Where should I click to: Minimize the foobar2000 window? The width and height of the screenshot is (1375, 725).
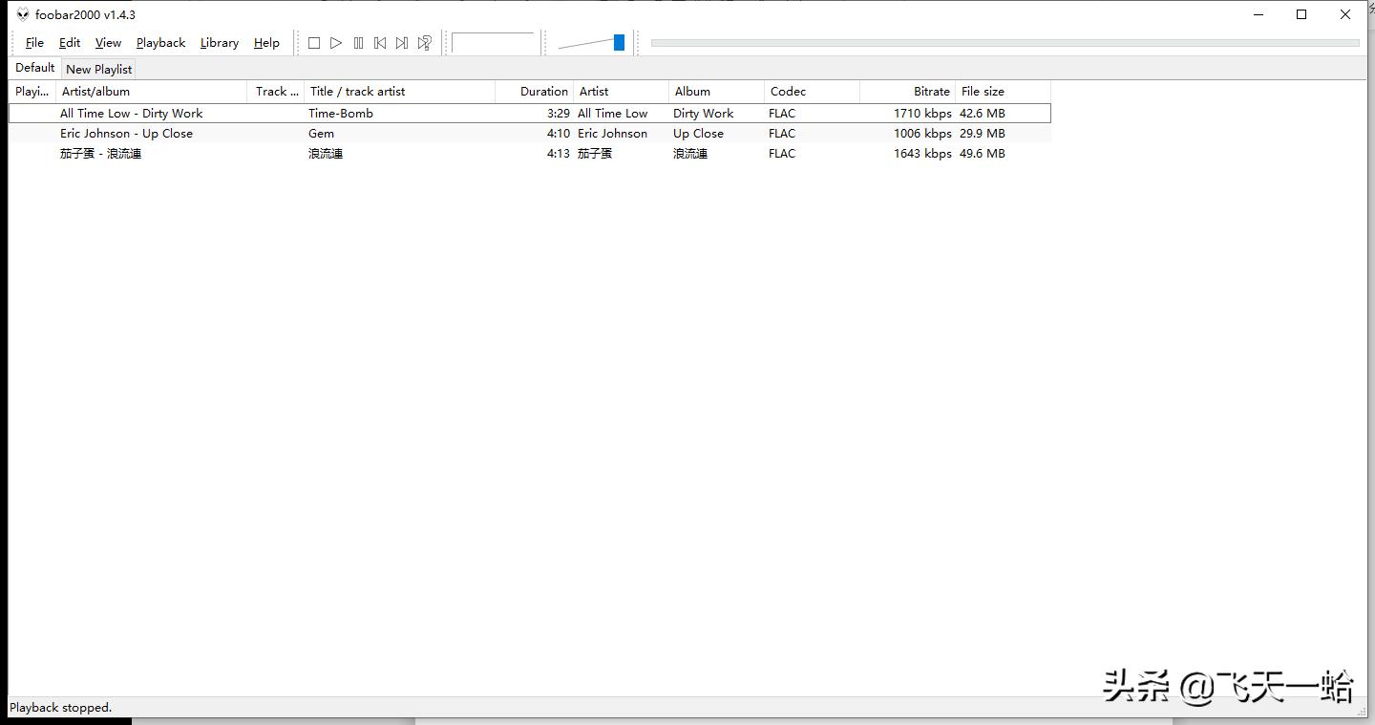[x=1258, y=14]
